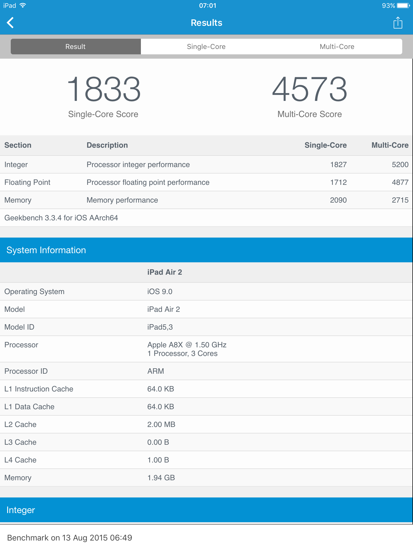Tap the L4 Cache label

point(20,460)
